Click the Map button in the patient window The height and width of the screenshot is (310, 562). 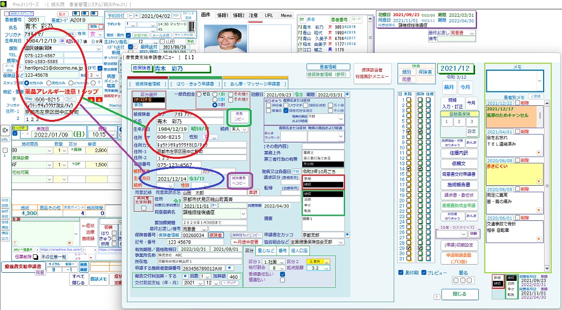(29, 99)
